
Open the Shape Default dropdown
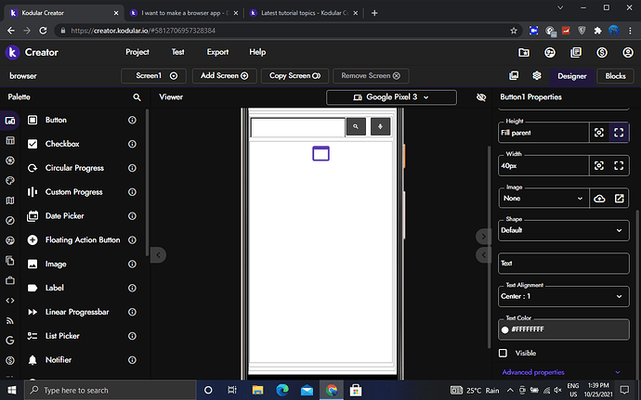[563, 230]
